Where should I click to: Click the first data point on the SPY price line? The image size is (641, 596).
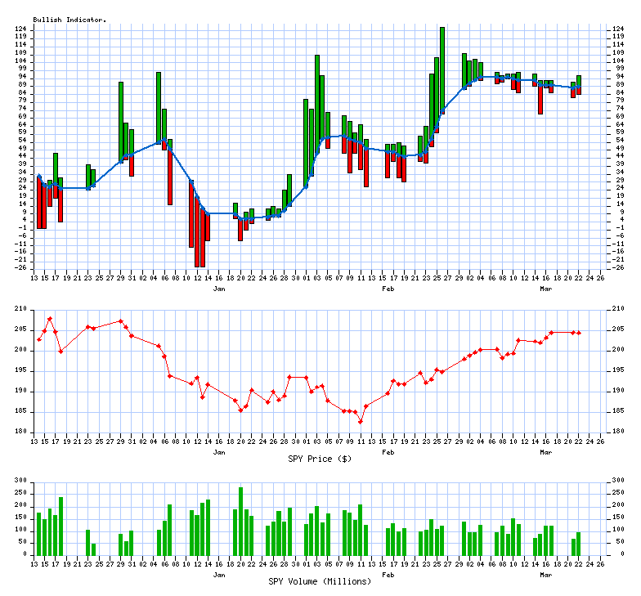38,339
